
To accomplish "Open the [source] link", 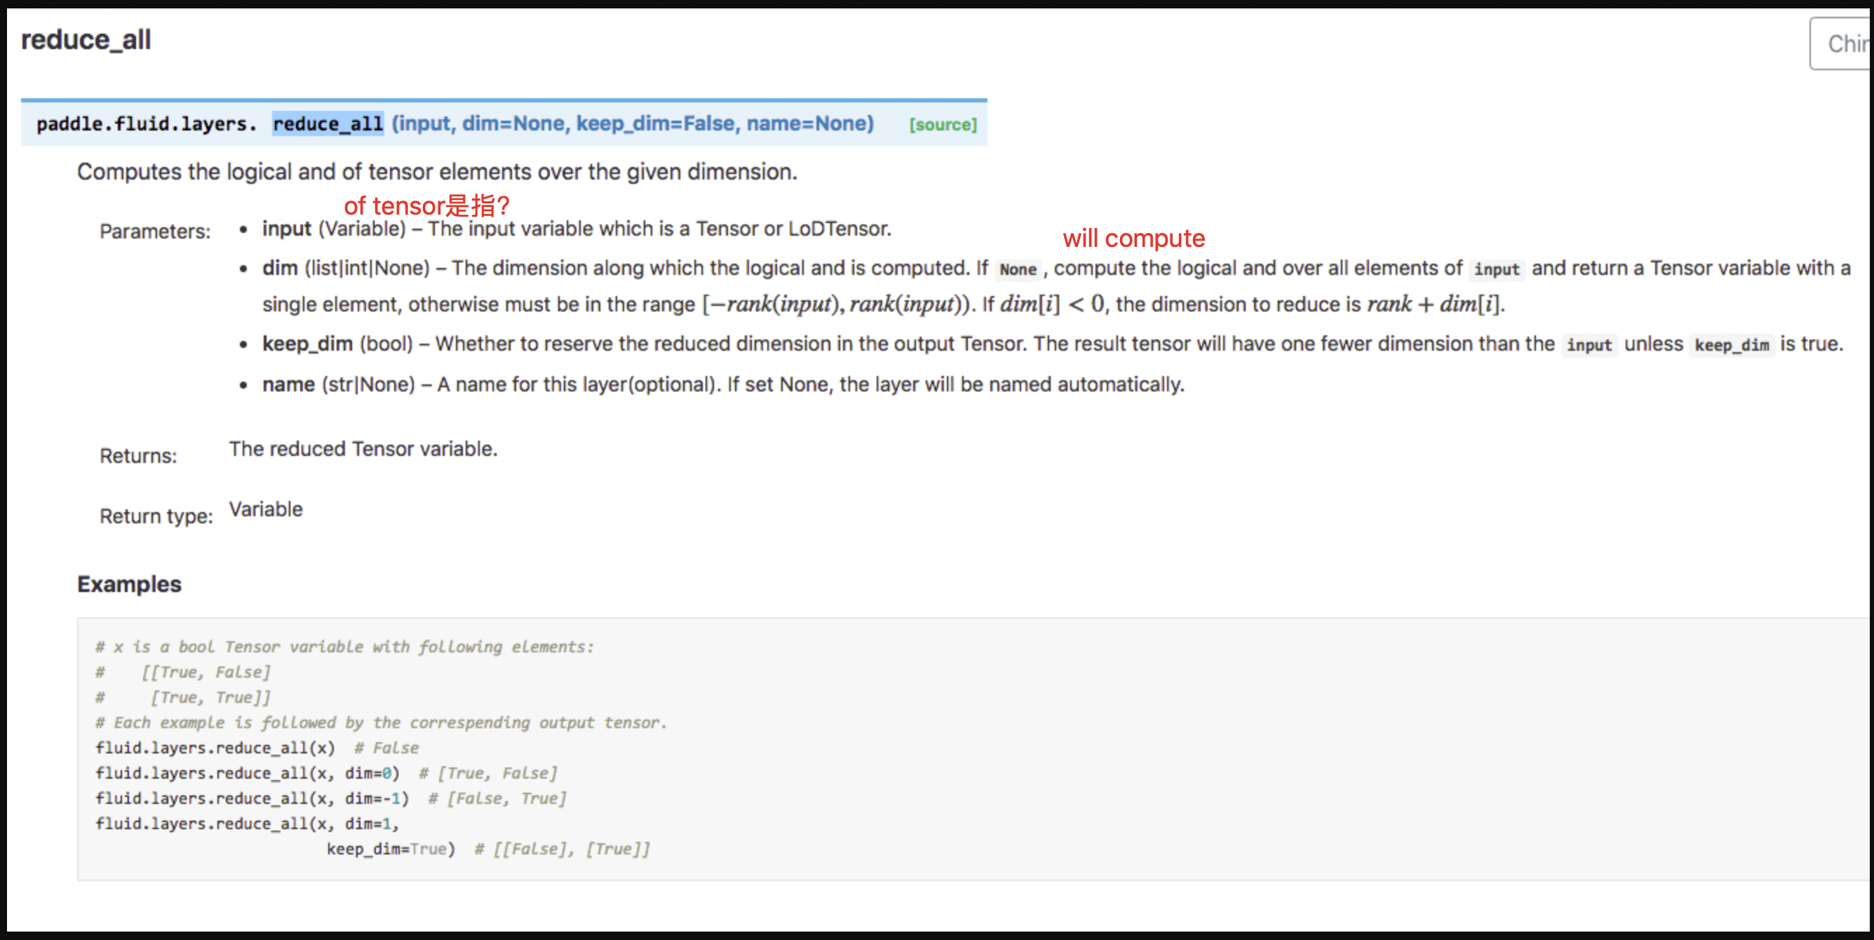I will click(942, 124).
